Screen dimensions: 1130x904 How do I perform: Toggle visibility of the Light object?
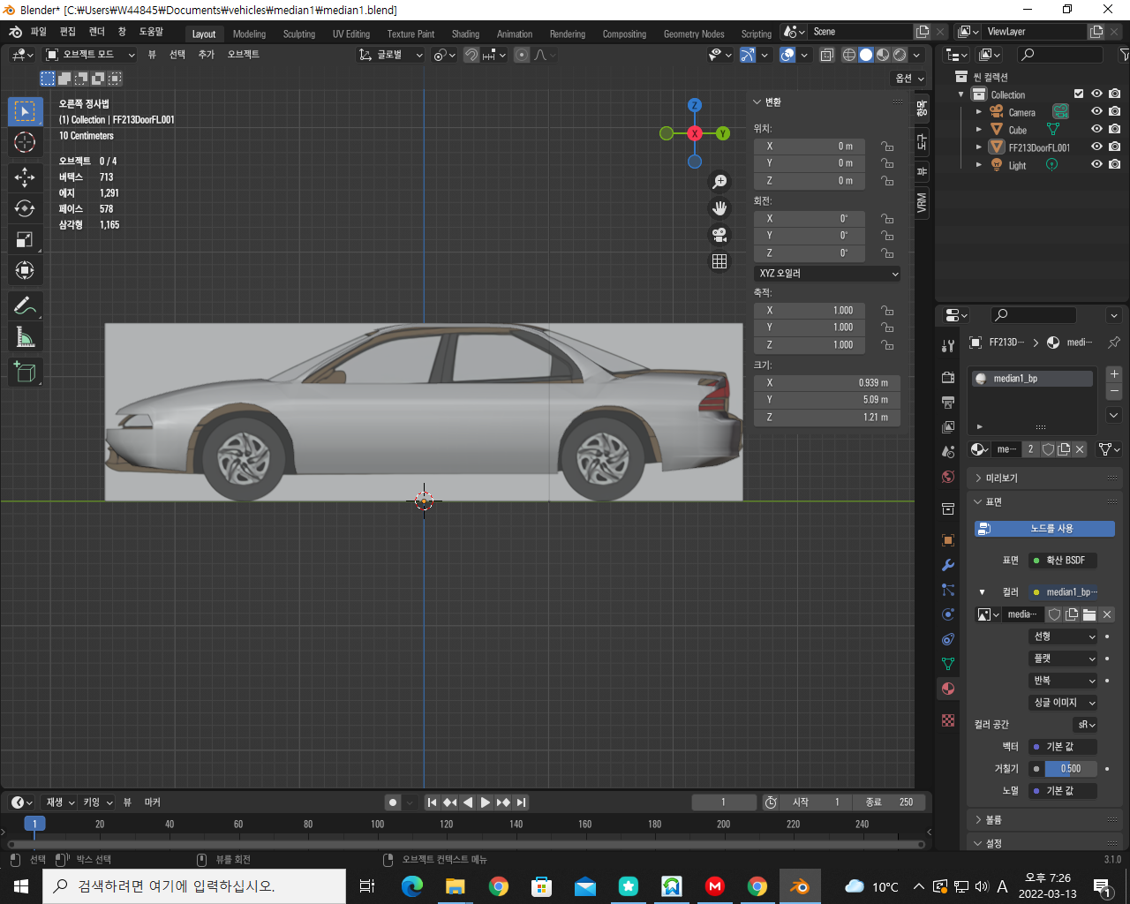pos(1096,165)
